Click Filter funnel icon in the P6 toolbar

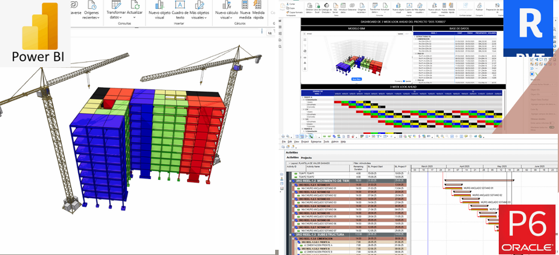378,136
